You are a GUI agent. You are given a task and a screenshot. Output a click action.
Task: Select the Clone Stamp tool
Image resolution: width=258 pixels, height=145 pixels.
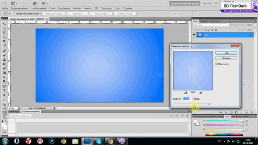click(x=4, y=60)
